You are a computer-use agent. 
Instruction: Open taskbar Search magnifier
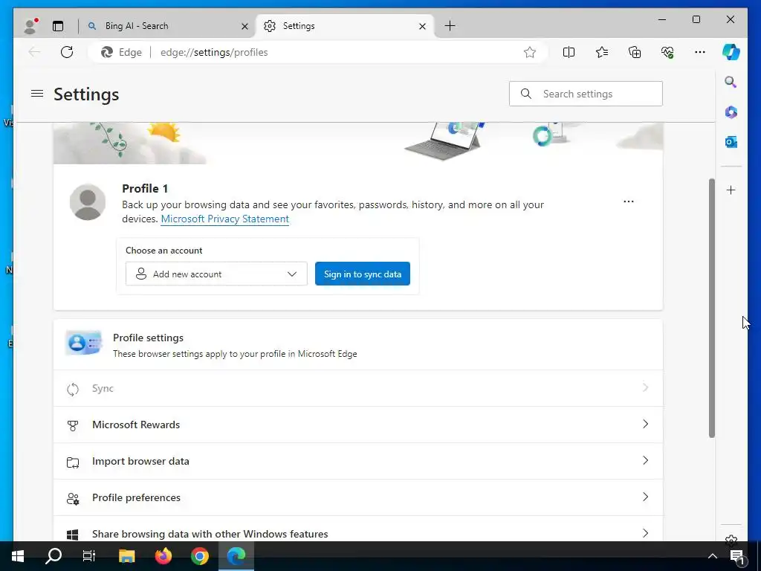coord(54,556)
